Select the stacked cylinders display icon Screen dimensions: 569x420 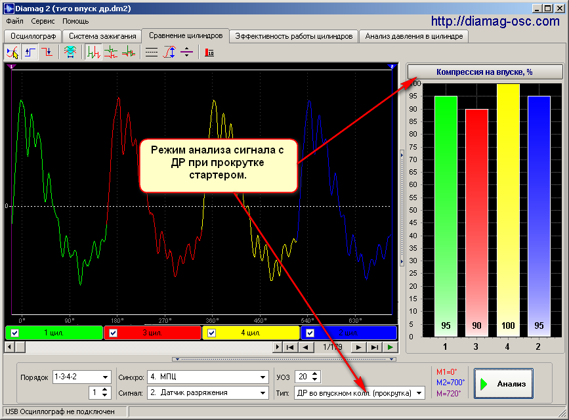pyautogui.click(x=111, y=52)
